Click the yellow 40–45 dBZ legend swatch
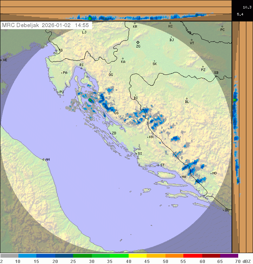The height and width of the screenshot is (264, 253). (x=137, y=256)
